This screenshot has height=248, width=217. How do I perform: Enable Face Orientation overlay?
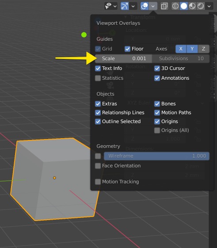click(98, 166)
